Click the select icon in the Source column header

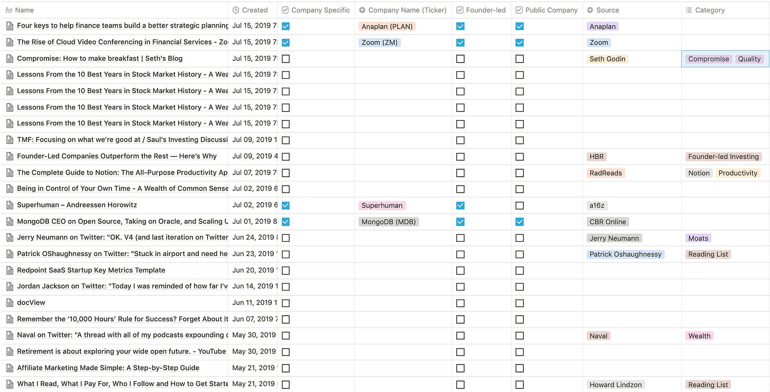(590, 10)
